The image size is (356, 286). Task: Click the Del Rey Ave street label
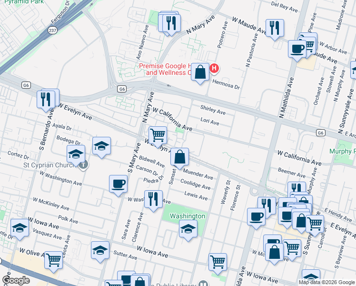285,7
